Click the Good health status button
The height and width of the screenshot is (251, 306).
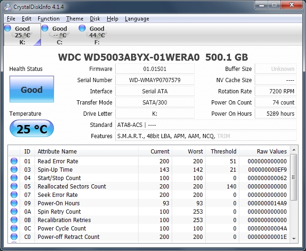pos(32,89)
